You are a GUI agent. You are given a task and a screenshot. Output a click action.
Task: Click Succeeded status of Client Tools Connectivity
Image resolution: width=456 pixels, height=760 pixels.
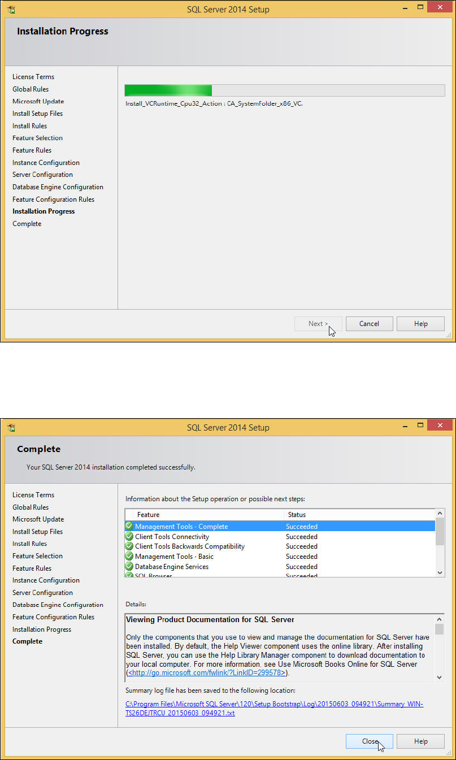tap(302, 537)
